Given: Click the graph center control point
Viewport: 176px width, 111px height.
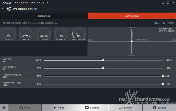Looking at the screenshot, I should pos(132,41).
